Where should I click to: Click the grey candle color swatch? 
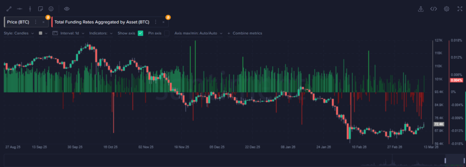[x=41, y=33]
